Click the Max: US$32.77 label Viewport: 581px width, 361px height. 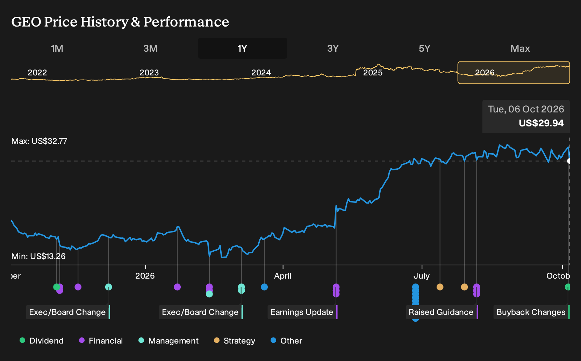tap(39, 141)
